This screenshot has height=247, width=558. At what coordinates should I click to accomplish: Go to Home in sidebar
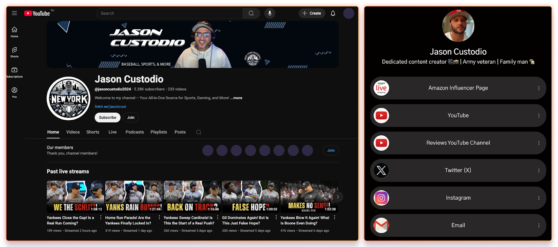pos(14,32)
